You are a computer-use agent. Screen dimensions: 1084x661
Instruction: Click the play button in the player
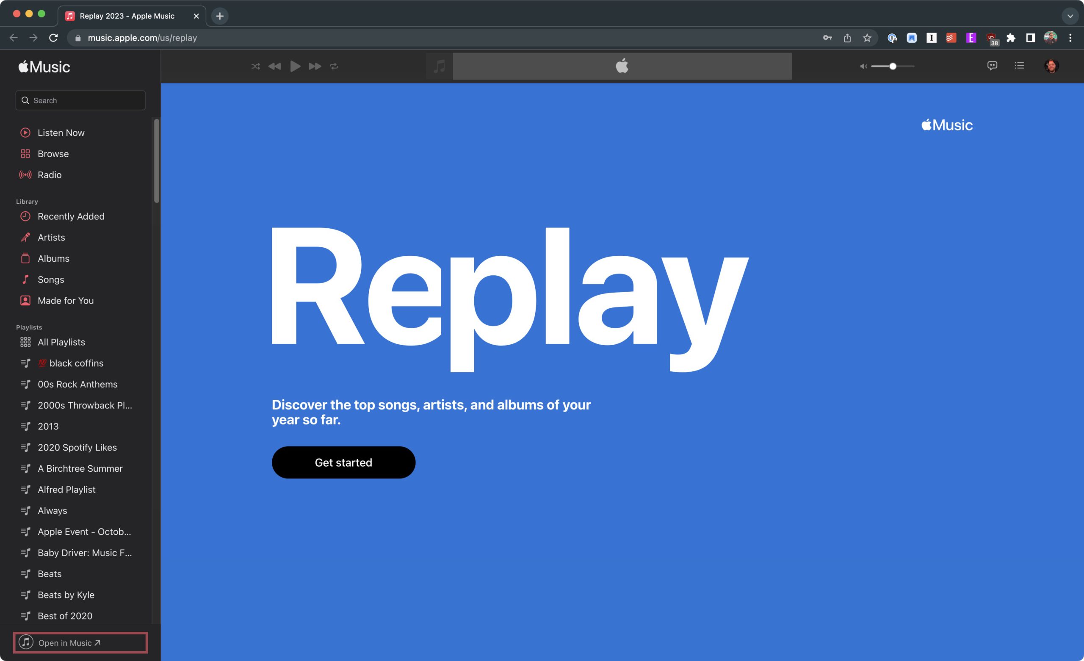(295, 66)
